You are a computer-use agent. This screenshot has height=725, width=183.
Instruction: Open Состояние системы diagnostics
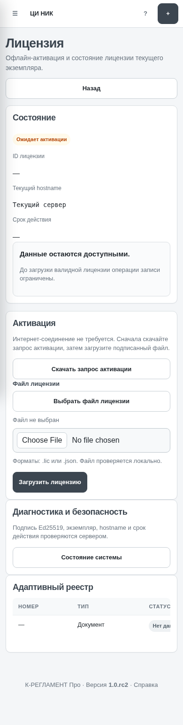(x=91, y=558)
